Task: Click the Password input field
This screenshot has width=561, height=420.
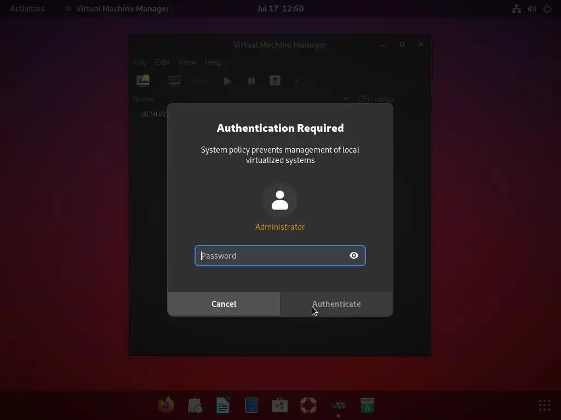Action: pos(280,256)
